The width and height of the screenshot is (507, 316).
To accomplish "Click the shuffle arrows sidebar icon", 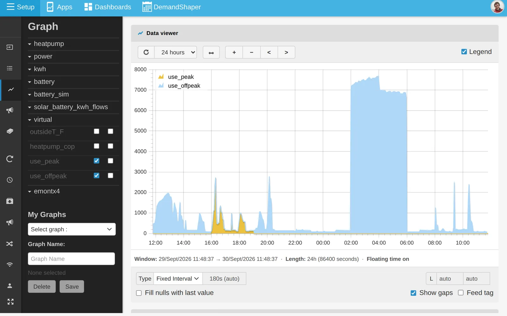I will 10,244.
